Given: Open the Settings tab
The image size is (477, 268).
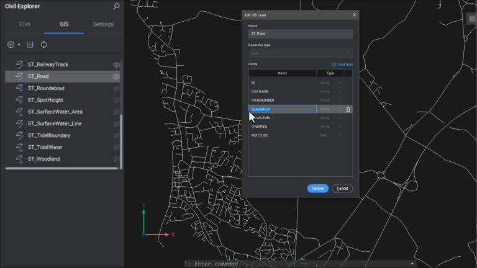Looking at the screenshot, I should [102, 24].
